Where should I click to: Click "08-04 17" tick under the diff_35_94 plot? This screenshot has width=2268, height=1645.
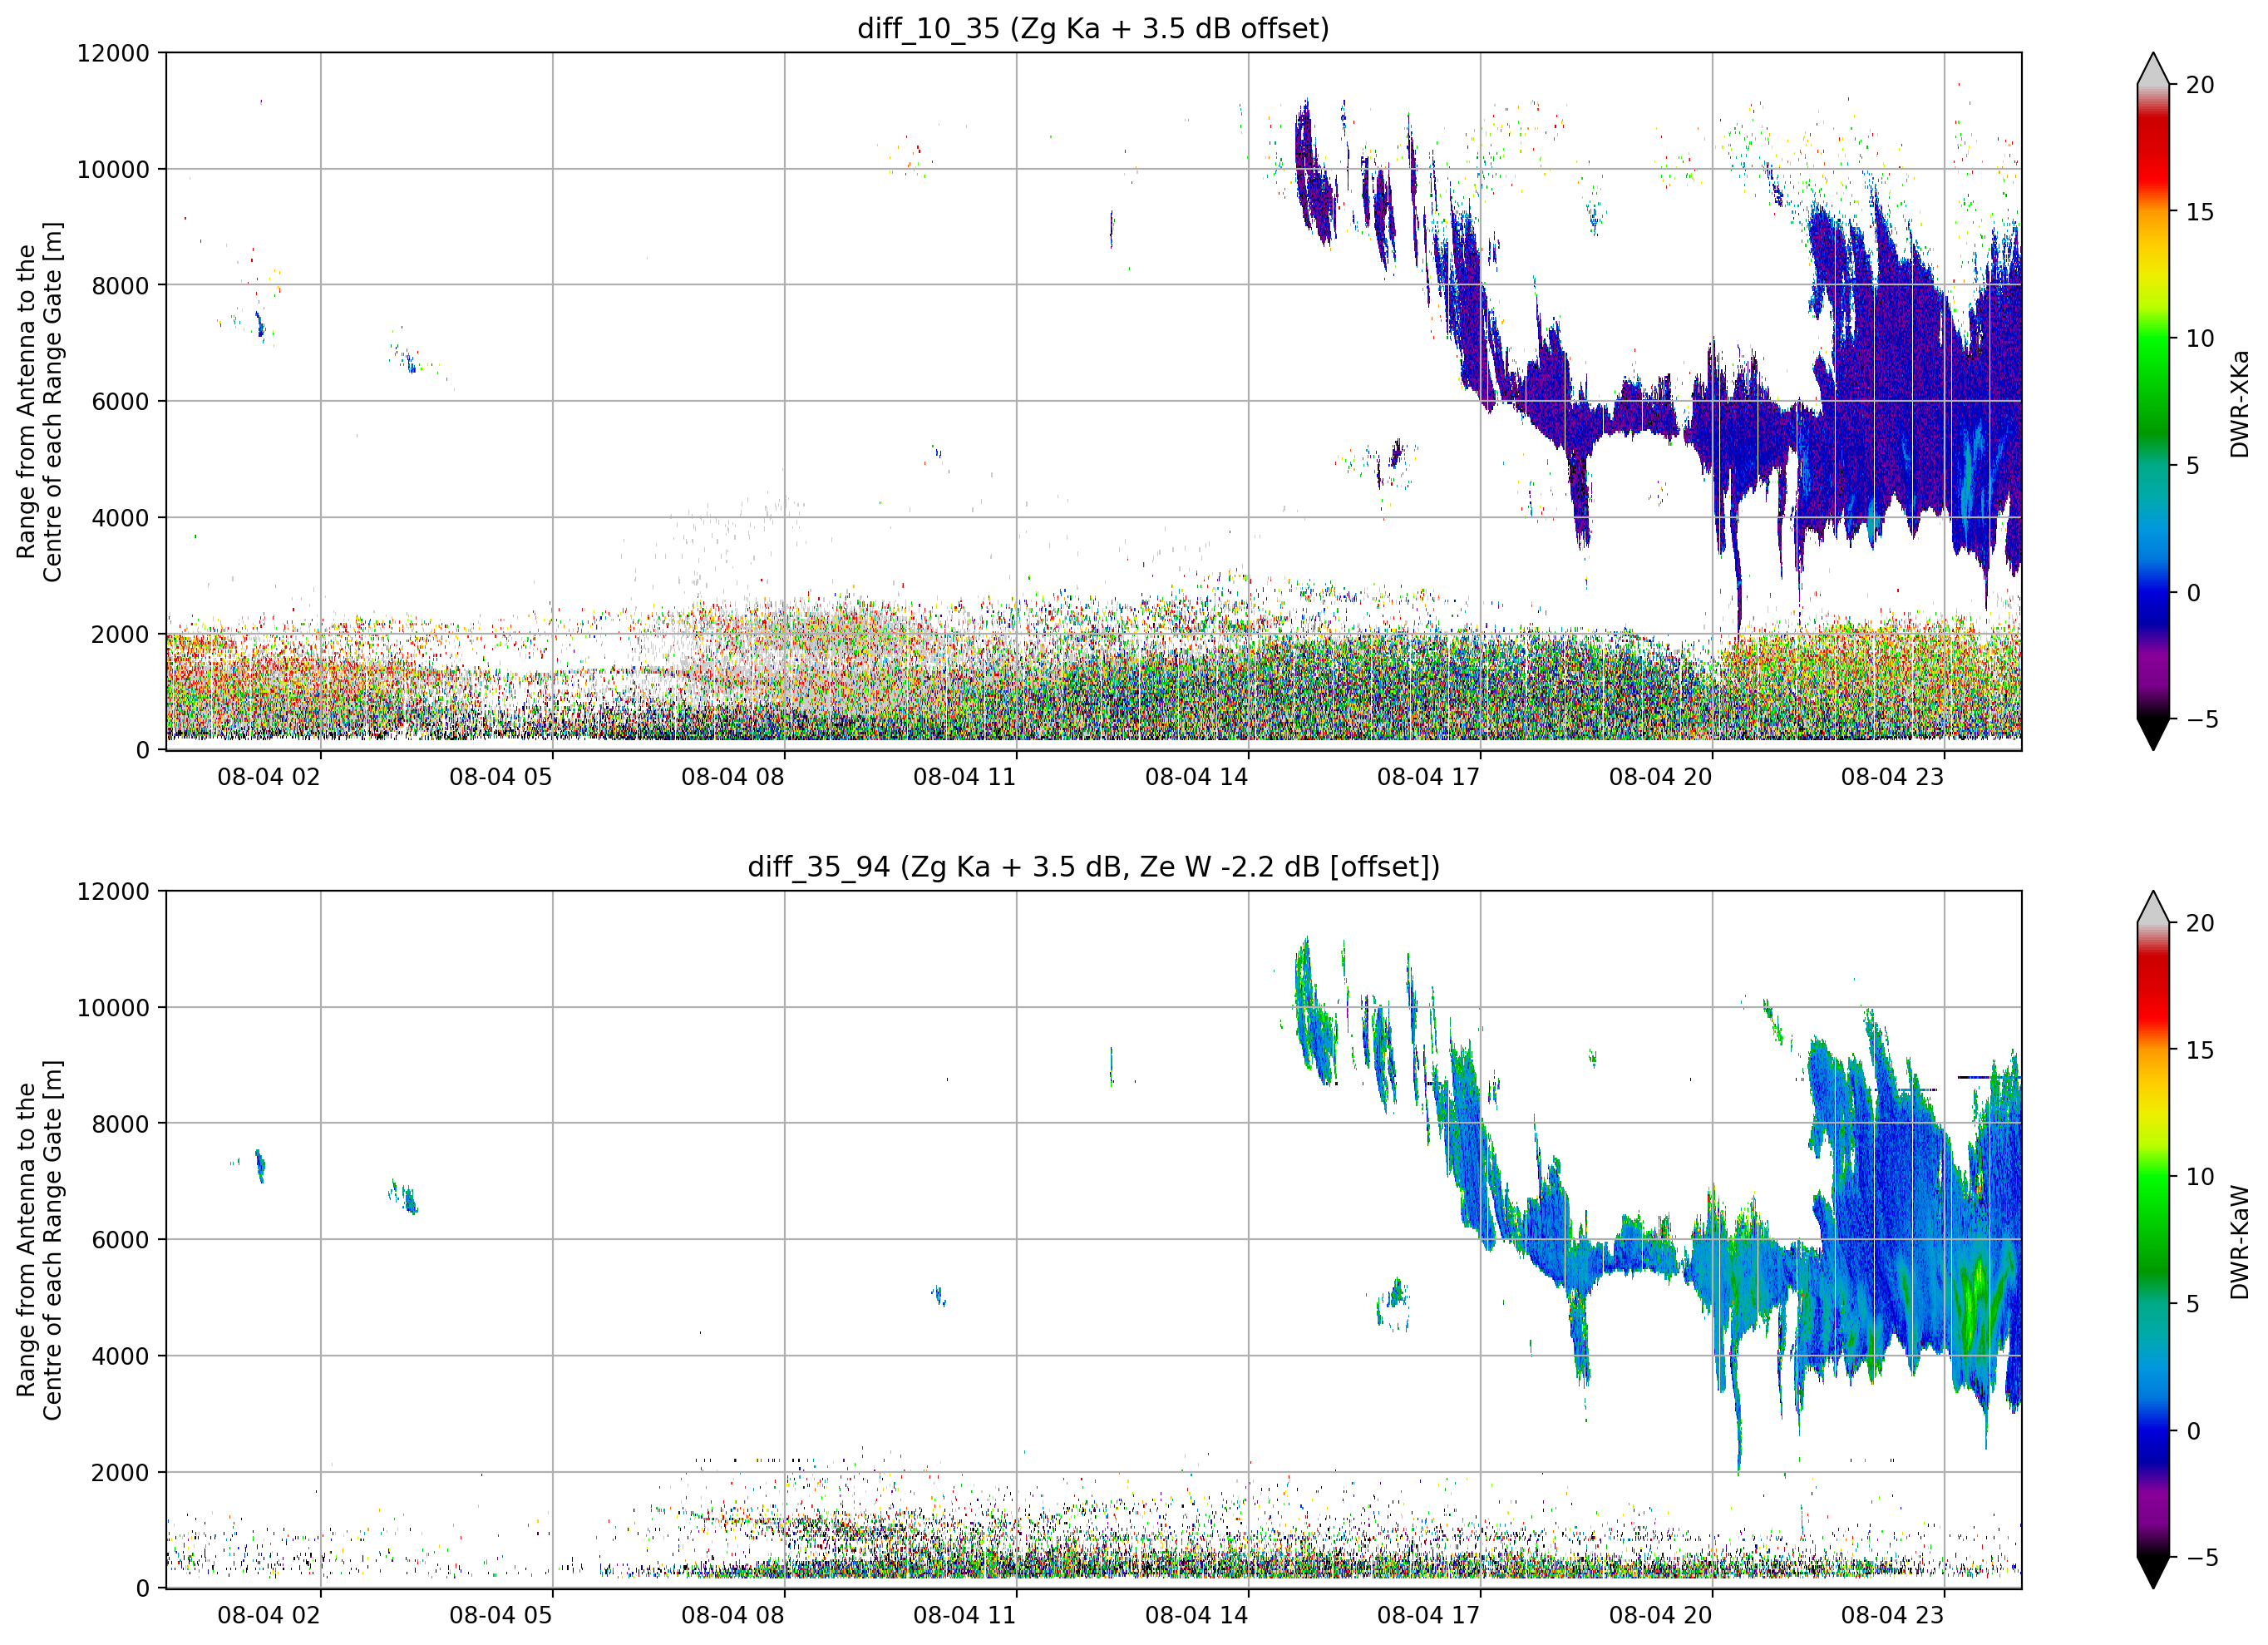point(1429,1616)
